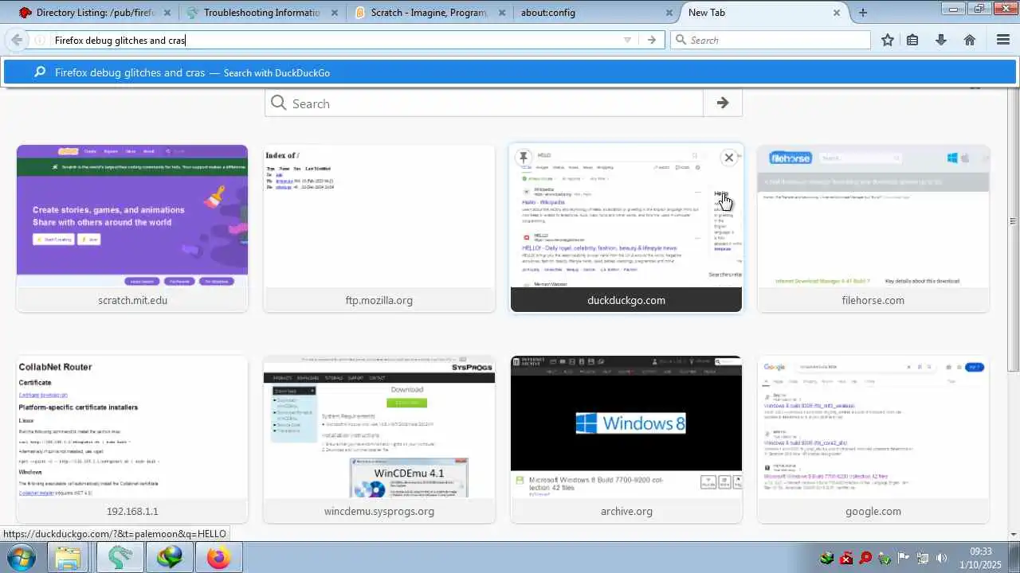Open the volume speaker tray icon

pos(942,558)
